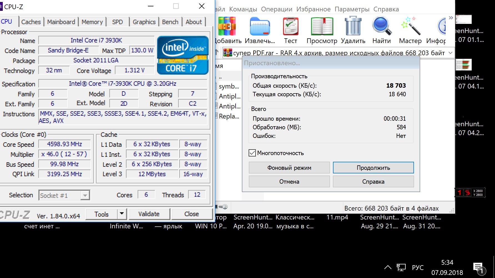
Task: Open the Просмотр (View) book icon
Action: tap(322, 27)
